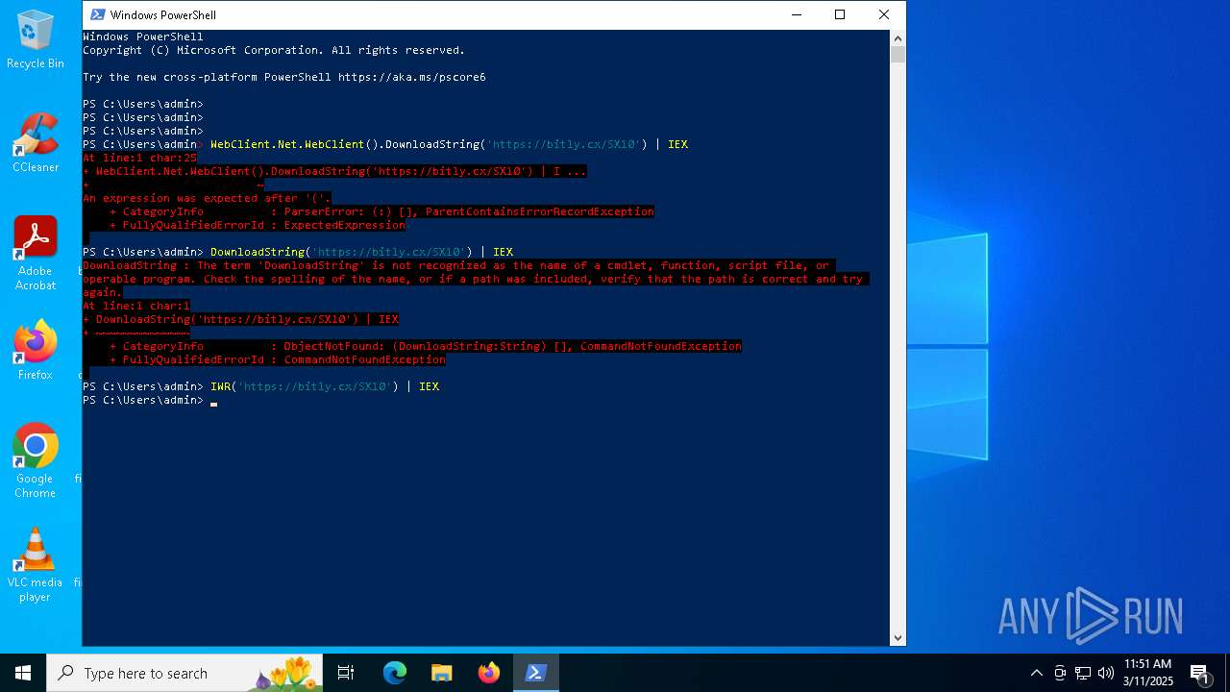Select the Firefox desktop shortcut
The height and width of the screenshot is (692, 1230).
[36, 350]
